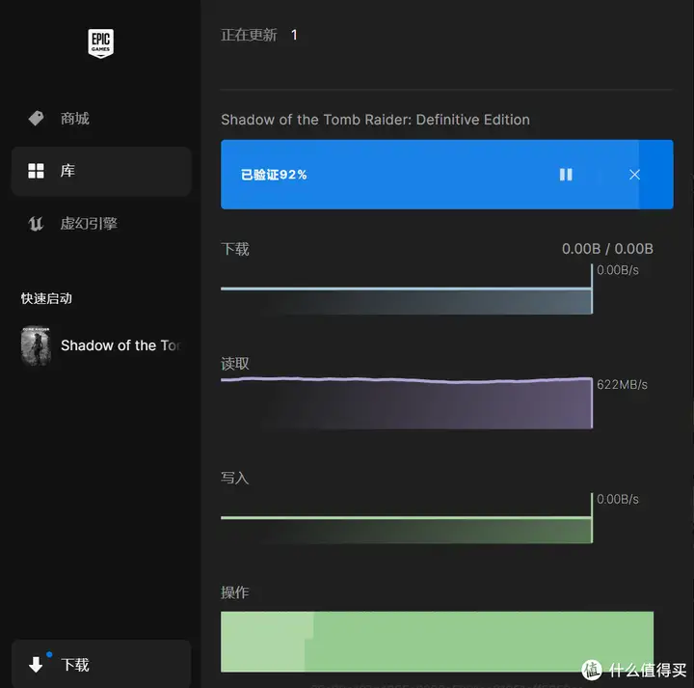Click the 下载 graph section label
This screenshot has width=694, height=688.
[235, 249]
